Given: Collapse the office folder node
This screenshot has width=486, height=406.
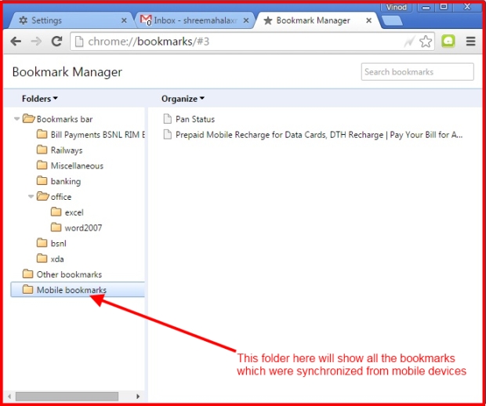Looking at the screenshot, I should click(31, 196).
